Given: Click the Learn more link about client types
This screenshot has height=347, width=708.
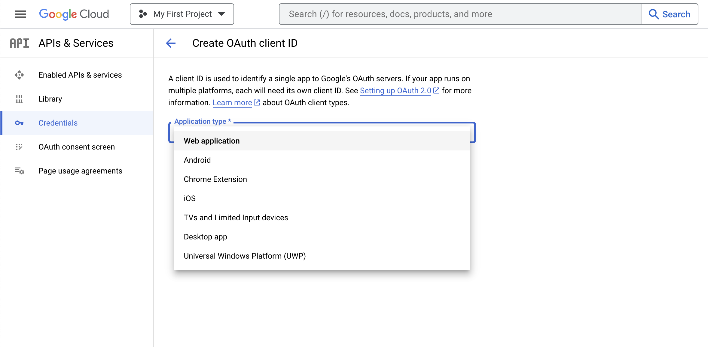Looking at the screenshot, I should click(x=232, y=102).
